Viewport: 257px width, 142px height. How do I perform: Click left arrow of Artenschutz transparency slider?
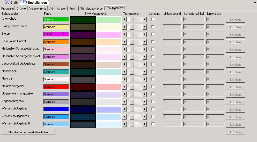pyautogui.click(x=124, y=20)
